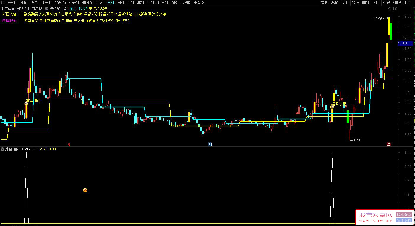Screen dimensions: 415x226
Task: Click the right 准备加速 signal coin icon
Action: click(332, 106)
